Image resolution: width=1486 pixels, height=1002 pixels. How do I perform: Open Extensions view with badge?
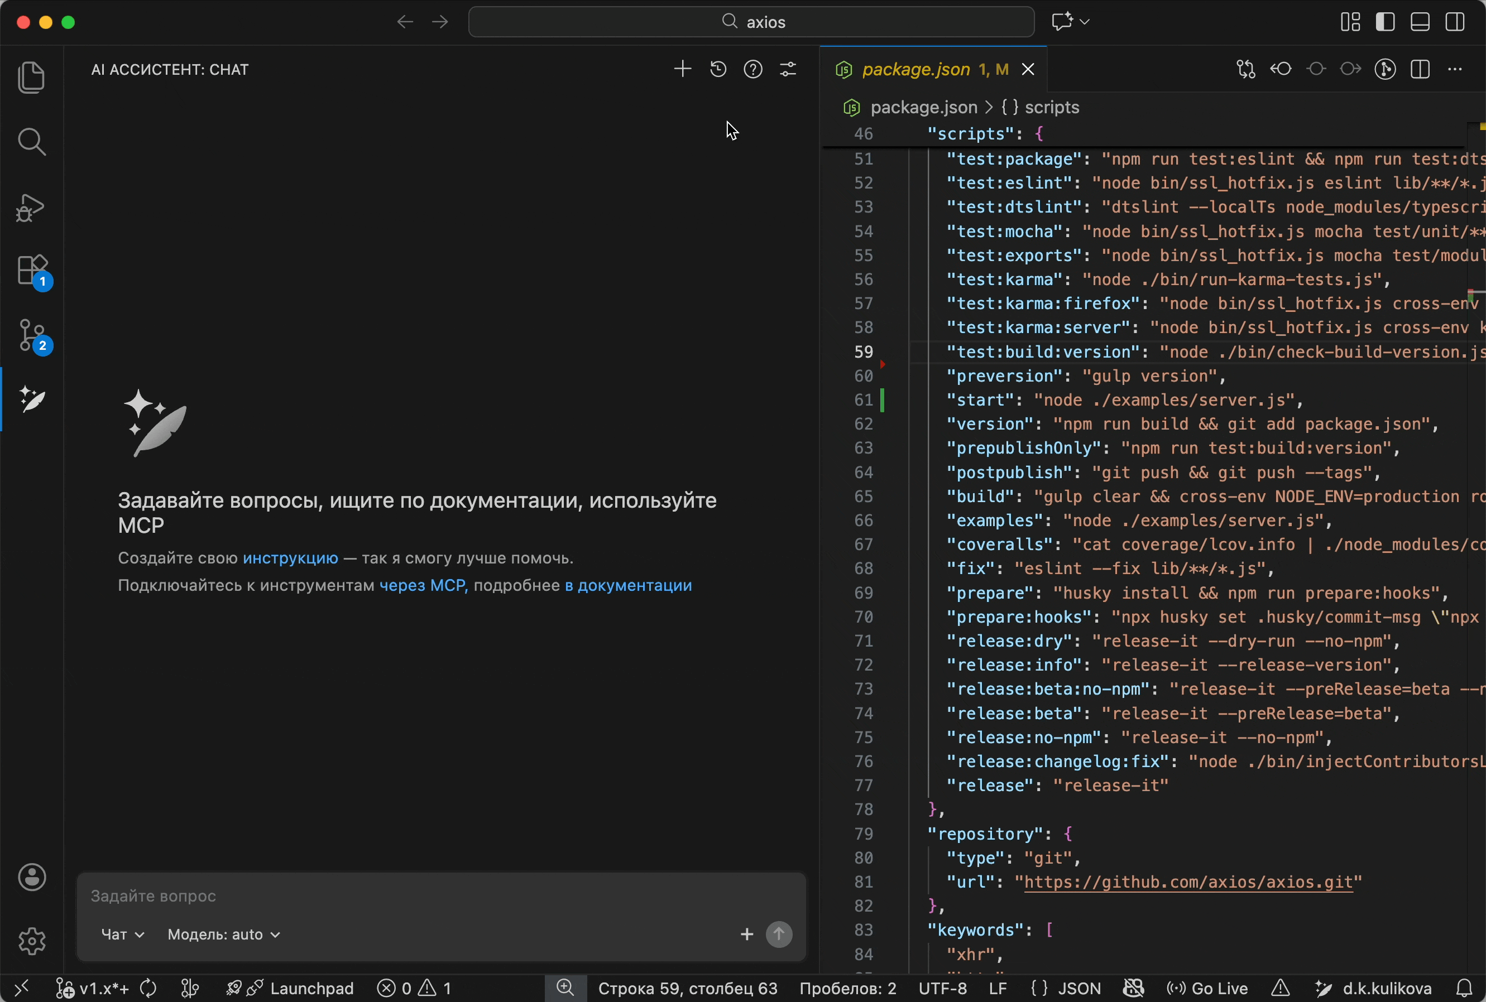32,272
